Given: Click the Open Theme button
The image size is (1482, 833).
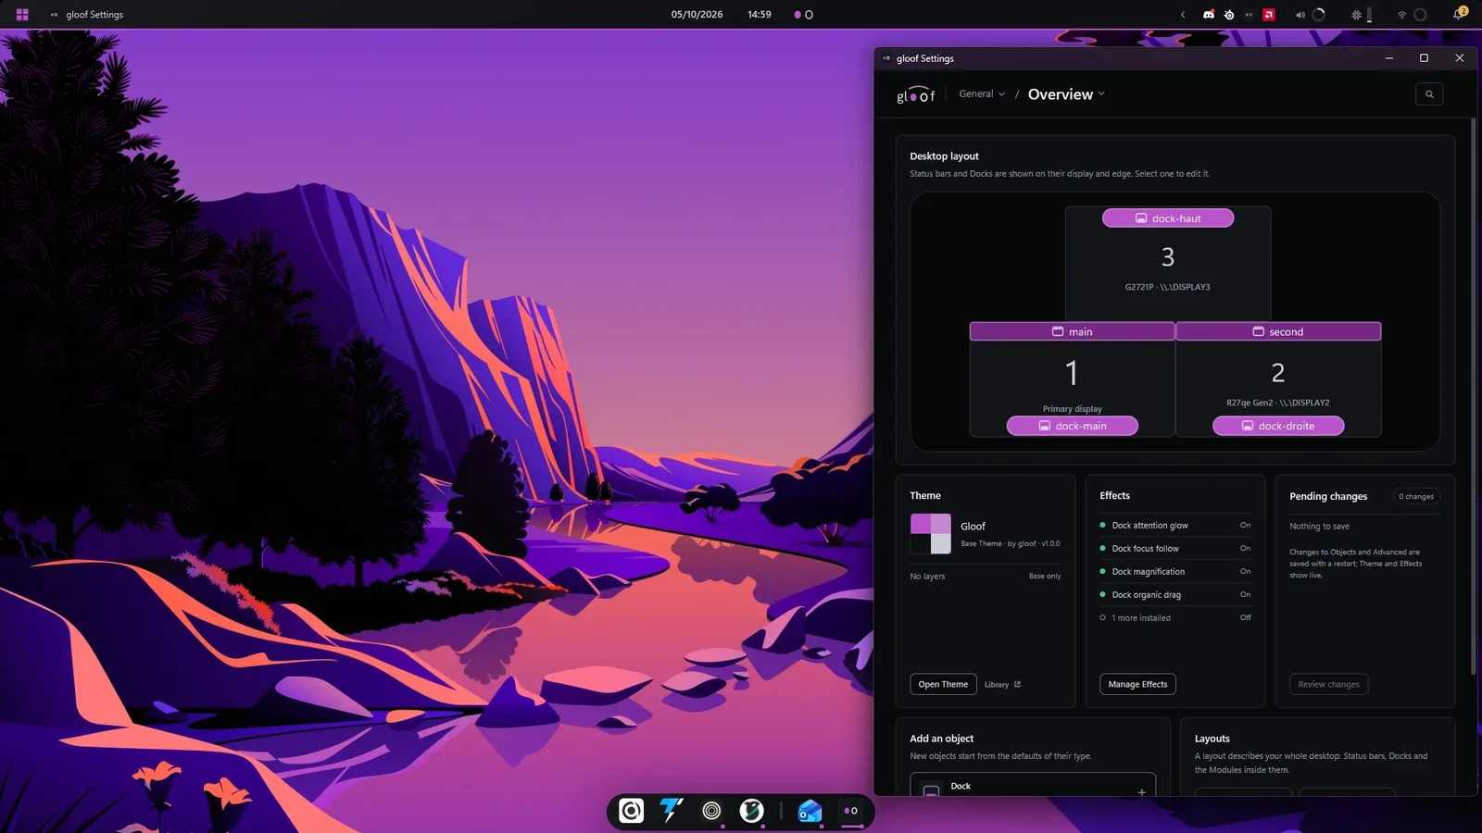Looking at the screenshot, I should pos(943,684).
